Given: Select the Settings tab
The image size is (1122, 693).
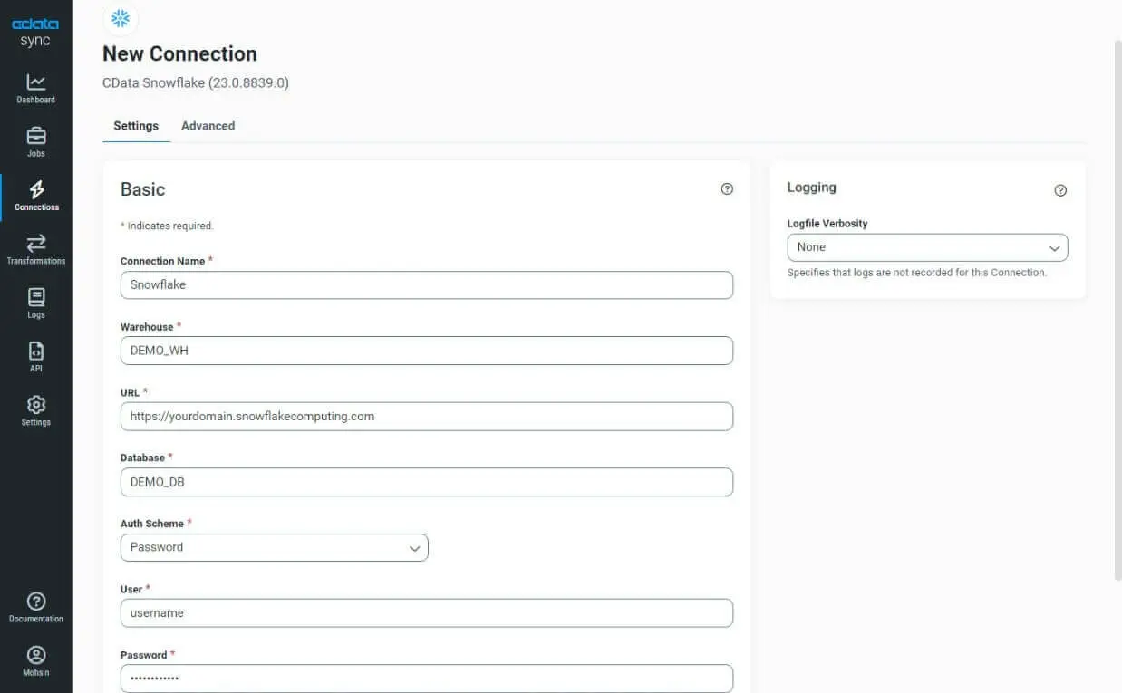Looking at the screenshot, I should click(x=136, y=126).
